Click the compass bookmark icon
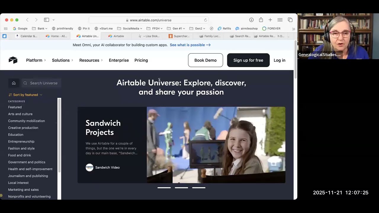 click(211, 28)
